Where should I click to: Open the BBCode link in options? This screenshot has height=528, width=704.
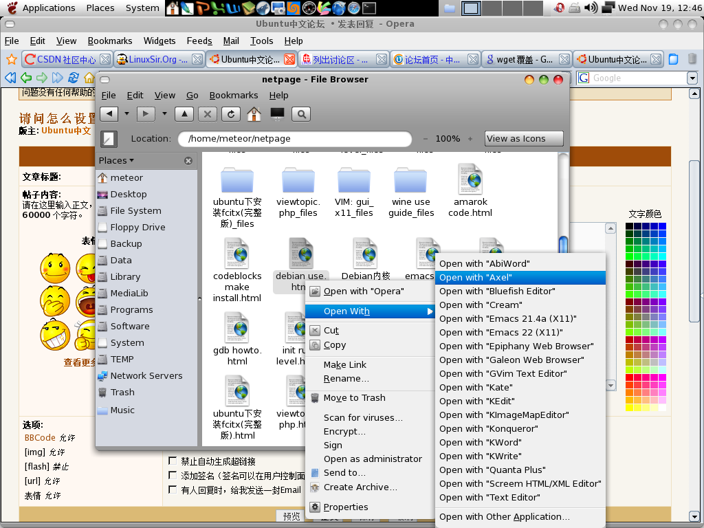[40, 438]
